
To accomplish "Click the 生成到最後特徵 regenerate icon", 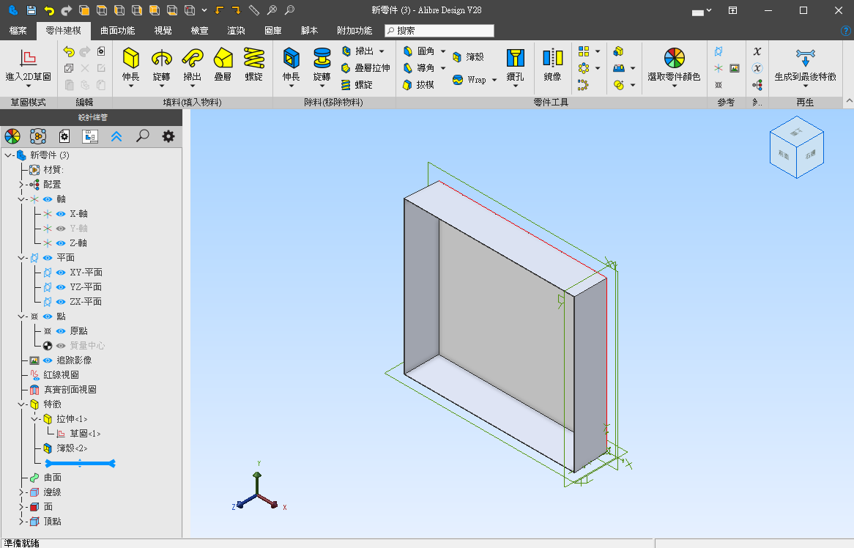I will (x=806, y=58).
